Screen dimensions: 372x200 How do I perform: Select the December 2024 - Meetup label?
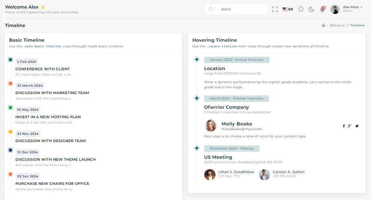pyautogui.click(x=231, y=148)
